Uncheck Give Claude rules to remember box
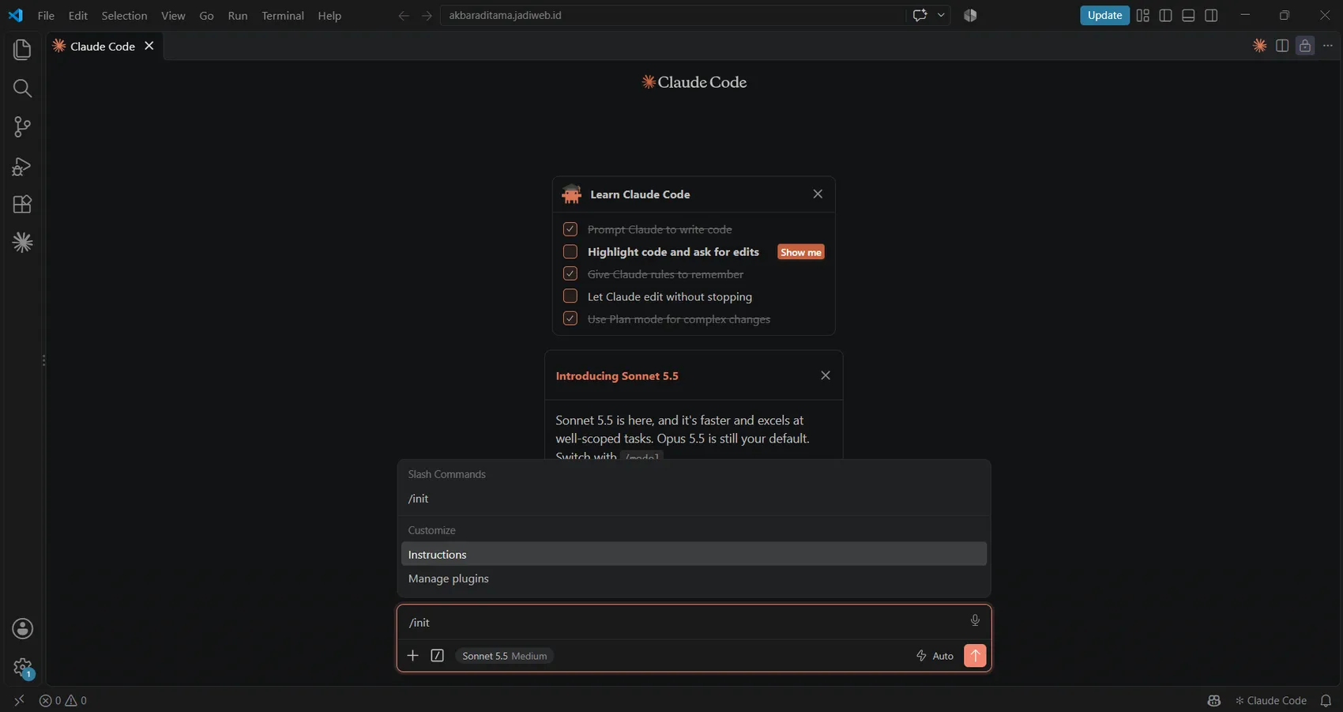The height and width of the screenshot is (712, 1343). pos(570,273)
